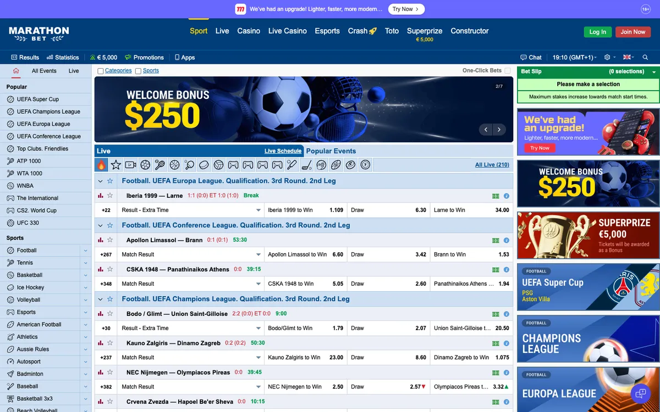This screenshot has width=660, height=412.
Task: Star the Iberia 1999 — Larne match
Action: tap(110, 196)
